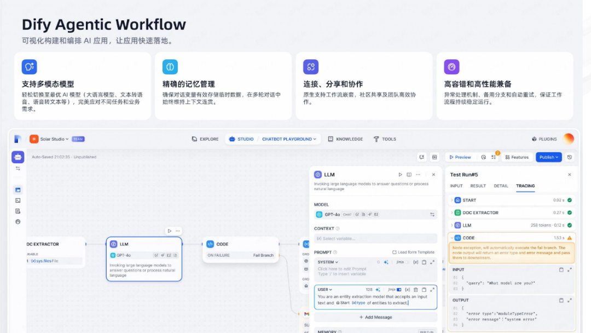Toggle Jinja switch in USER prompt block
The height and width of the screenshot is (333, 591).
click(399, 290)
